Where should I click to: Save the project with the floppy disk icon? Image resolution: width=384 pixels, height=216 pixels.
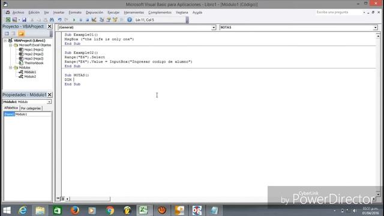tap(24, 20)
